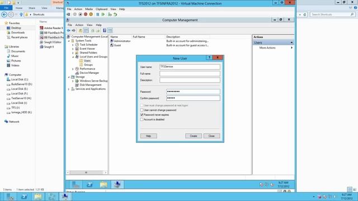The height and width of the screenshot is (201, 358).
Task: Click the Revert icon in VM toolbar
Action: [115, 15]
